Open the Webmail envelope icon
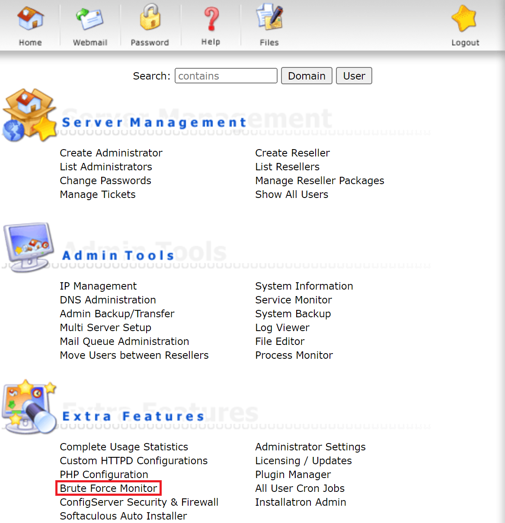This screenshot has width=505, height=523. 90,19
